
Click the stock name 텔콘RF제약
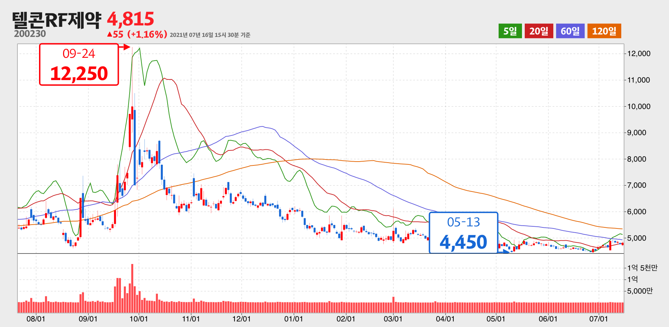[x=56, y=20]
